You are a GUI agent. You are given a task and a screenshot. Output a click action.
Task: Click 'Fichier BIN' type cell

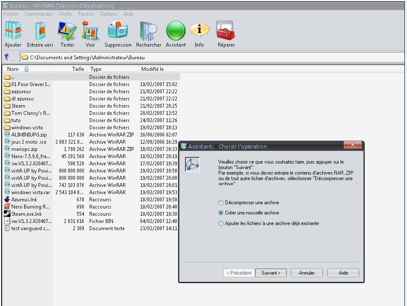(x=101, y=221)
